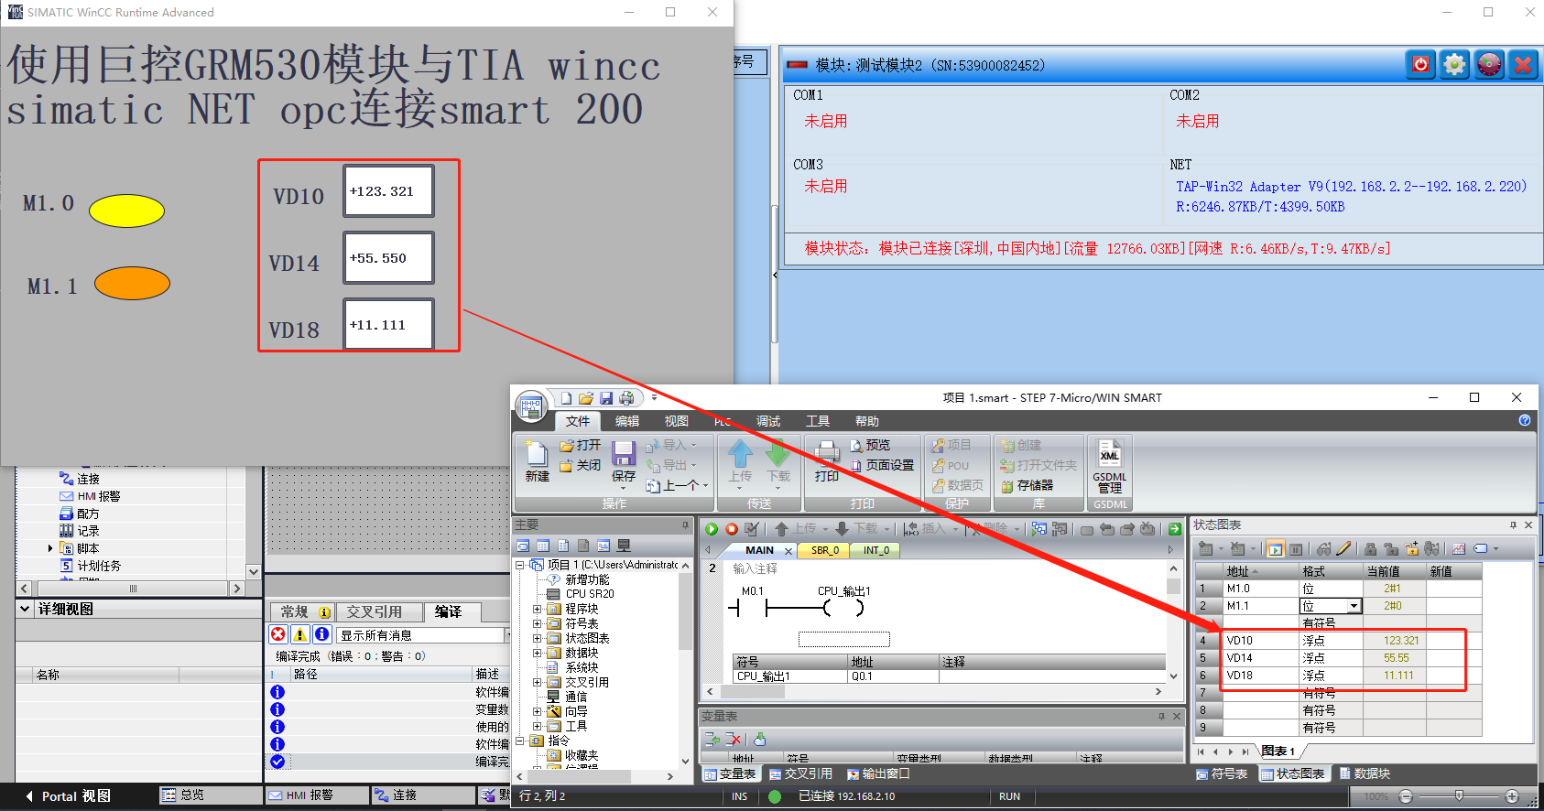
Task: Click glasses read-once icon in status chart
Action: tap(1324, 549)
